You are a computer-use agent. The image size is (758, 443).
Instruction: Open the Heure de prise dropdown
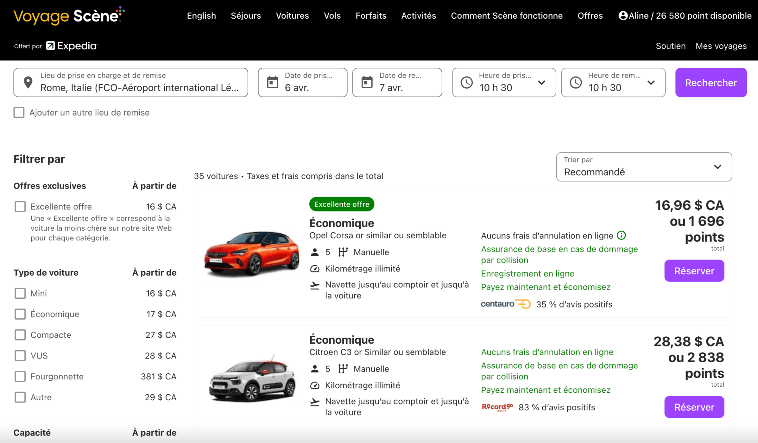click(x=504, y=83)
